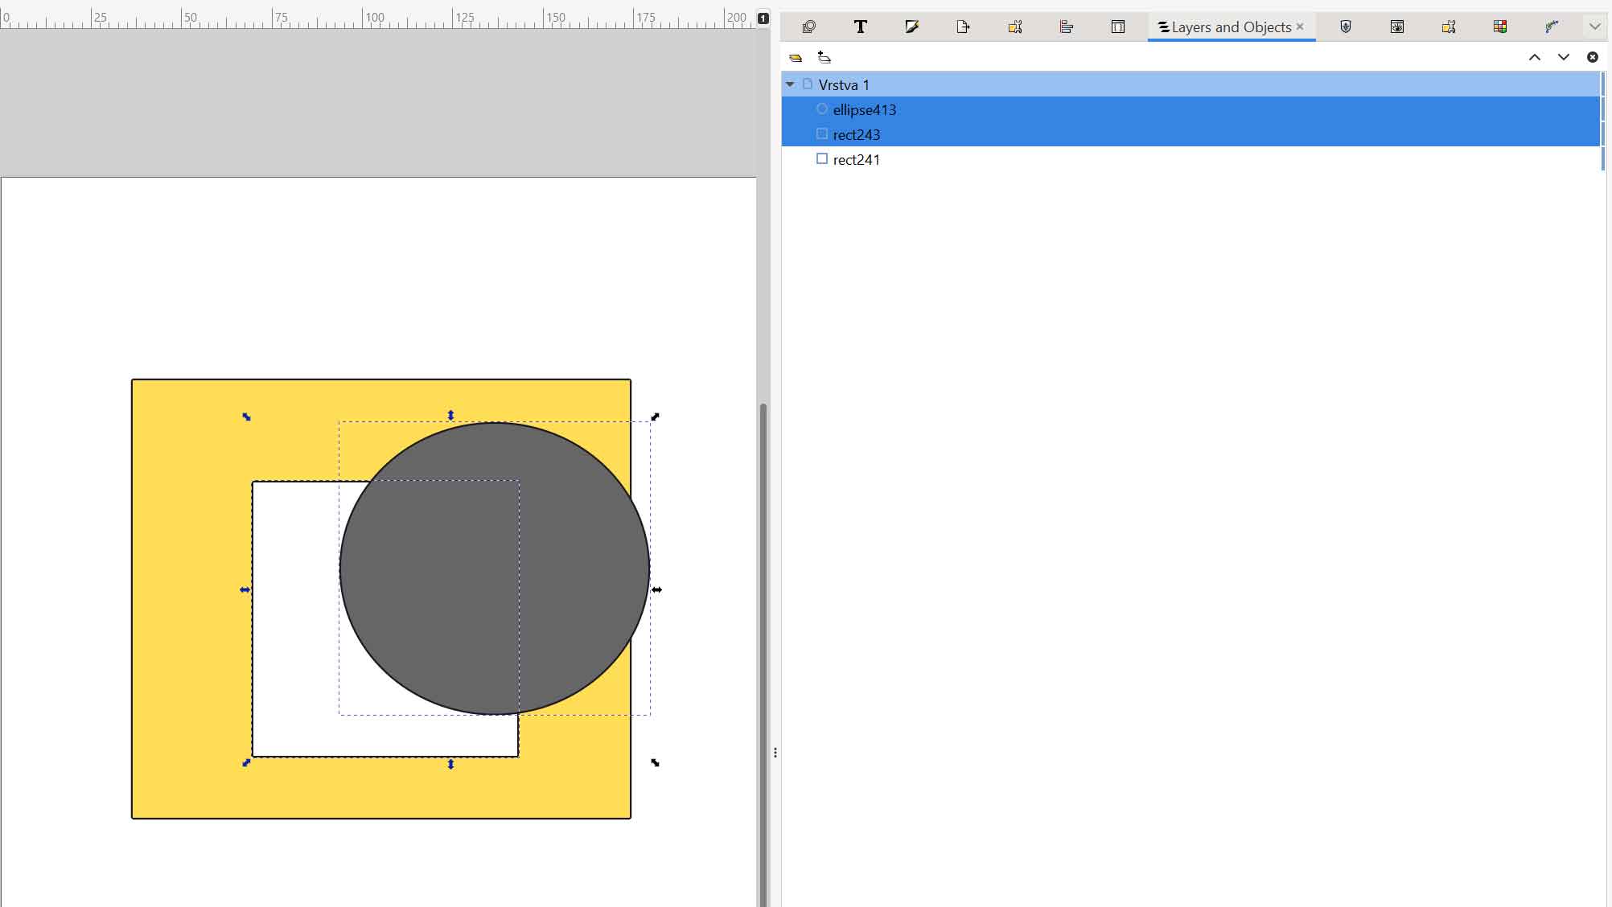Click the canvas vertical scrollbar

coord(763,643)
